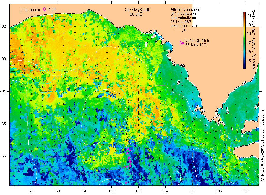This screenshot has height=195, width=266.
Task: Click the time '08:31Z'
Action: point(136,14)
